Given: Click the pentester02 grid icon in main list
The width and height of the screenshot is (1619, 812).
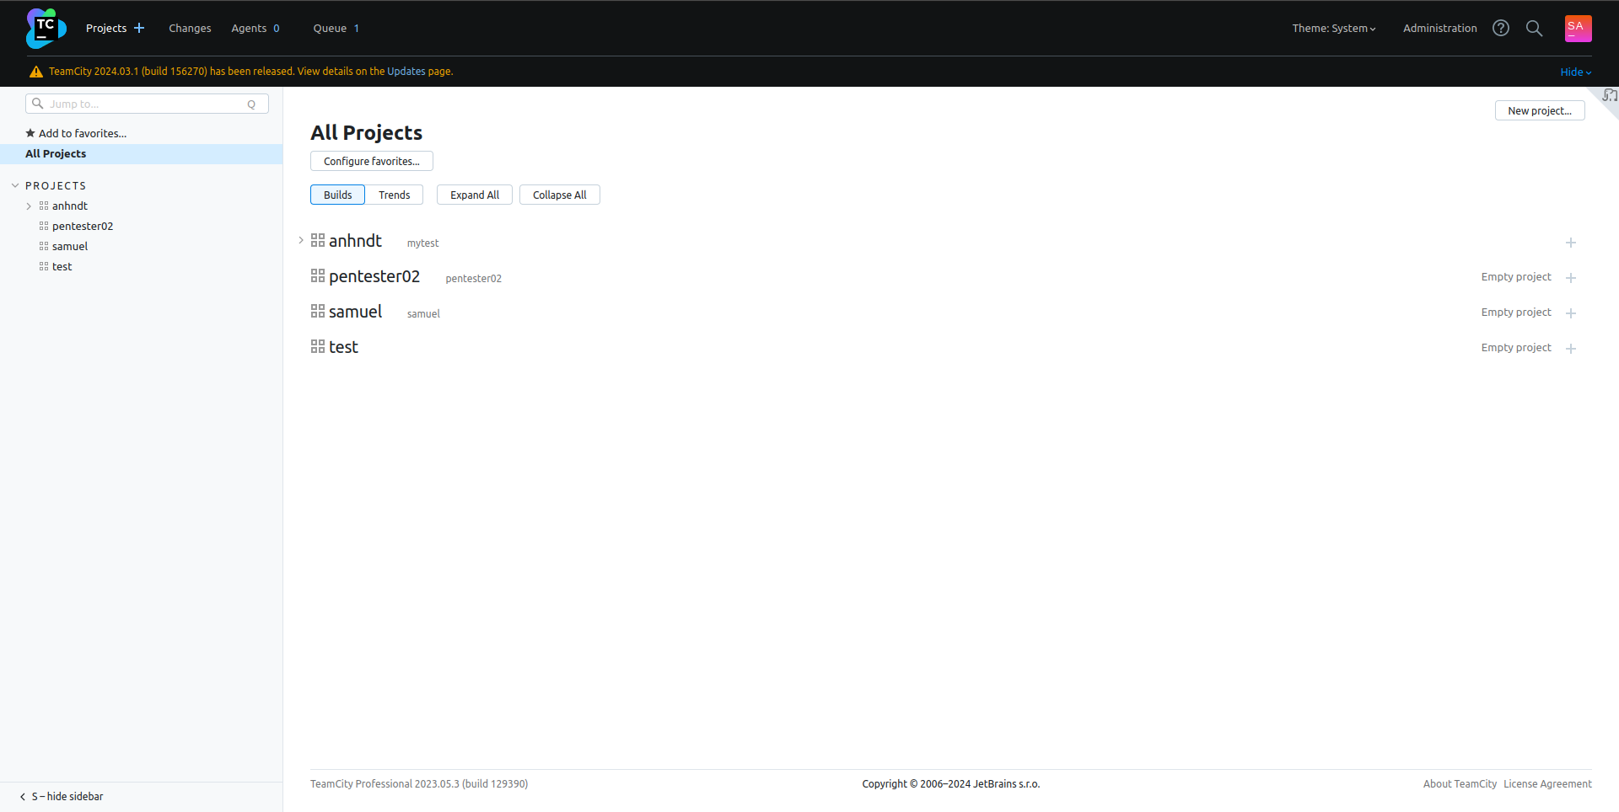Looking at the screenshot, I should point(318,275).
